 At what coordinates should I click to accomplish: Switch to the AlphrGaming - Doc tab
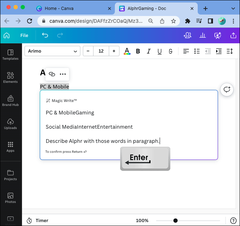143,9
